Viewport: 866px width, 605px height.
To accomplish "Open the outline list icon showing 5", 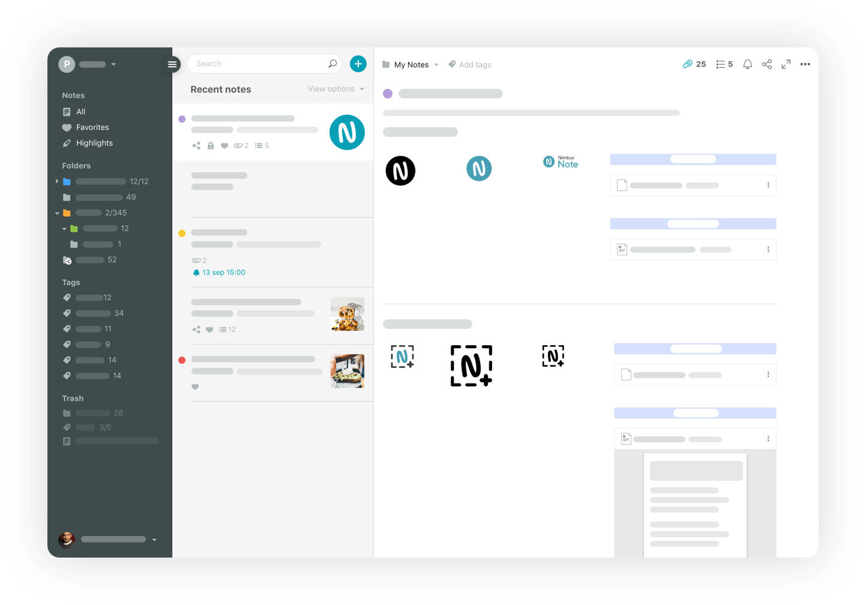I will coord(724,64).
